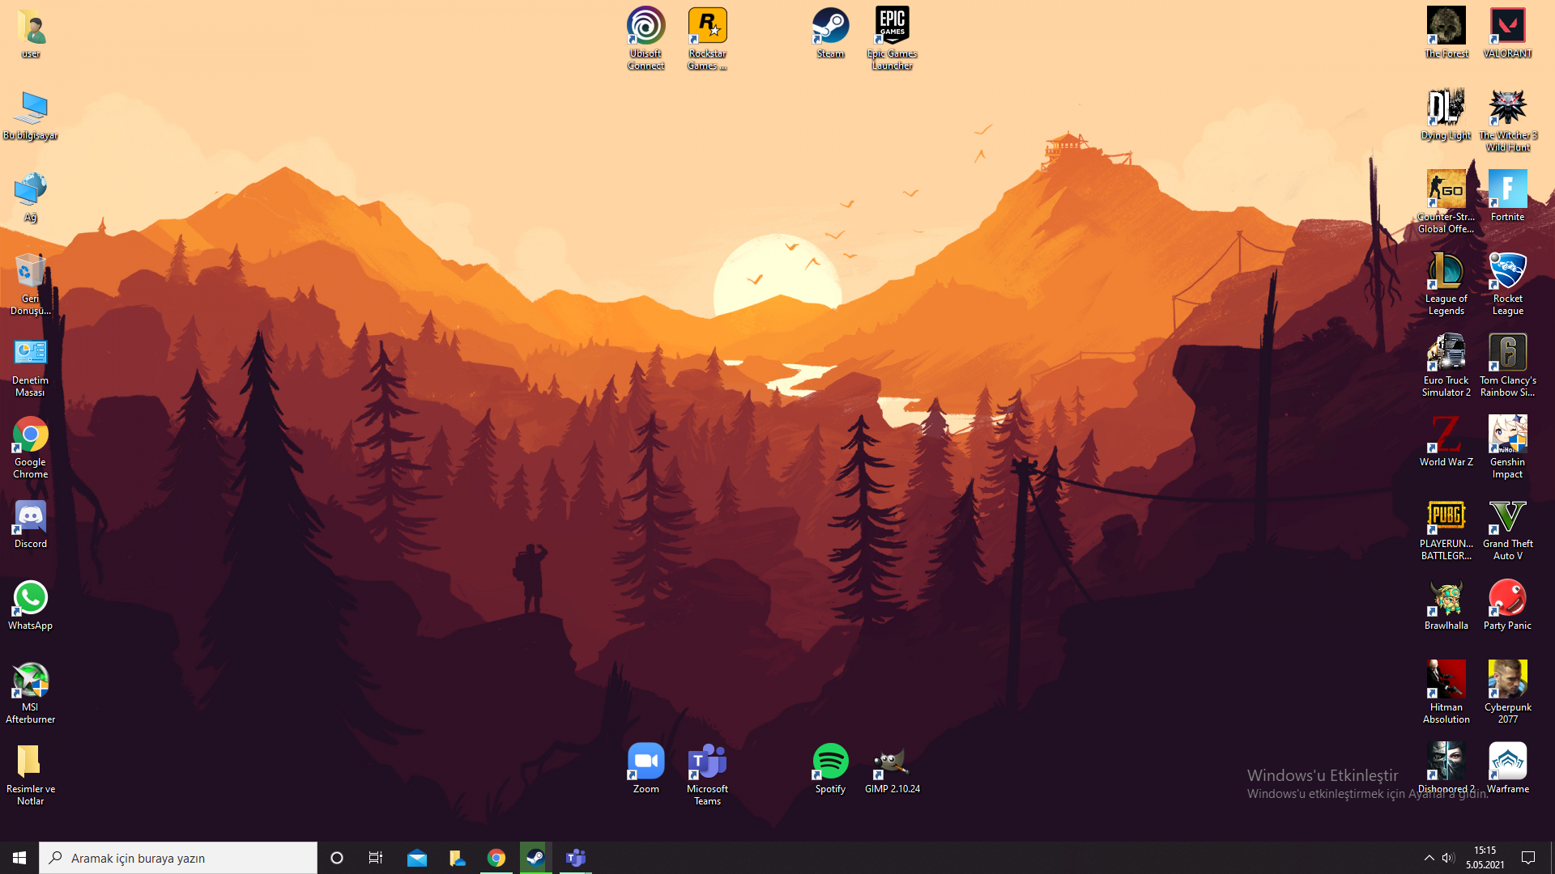The height and width of the screenshot is (874, 1555).
Task: Expand hidden system tray icons chevron
Action: [x=1429, y=858]
